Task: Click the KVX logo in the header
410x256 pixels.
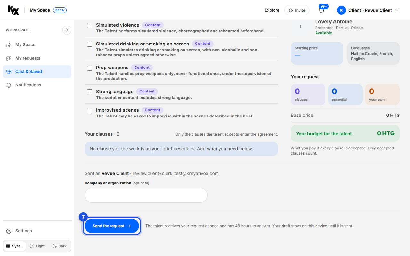Action: [13, 10]
